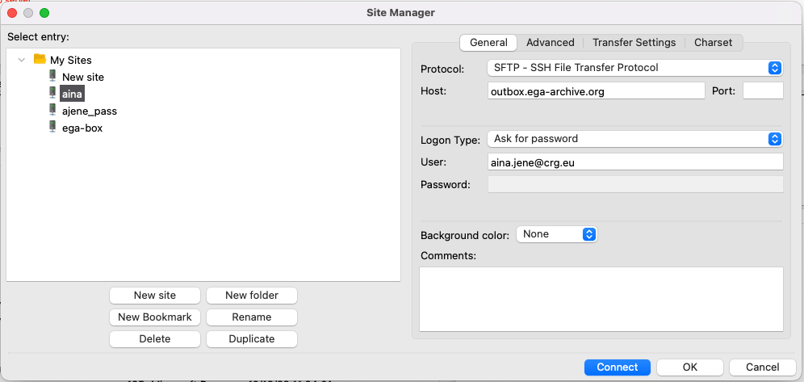Select the aina site entry
Viewport: 804px width, 382px height.
coord(72,94)
